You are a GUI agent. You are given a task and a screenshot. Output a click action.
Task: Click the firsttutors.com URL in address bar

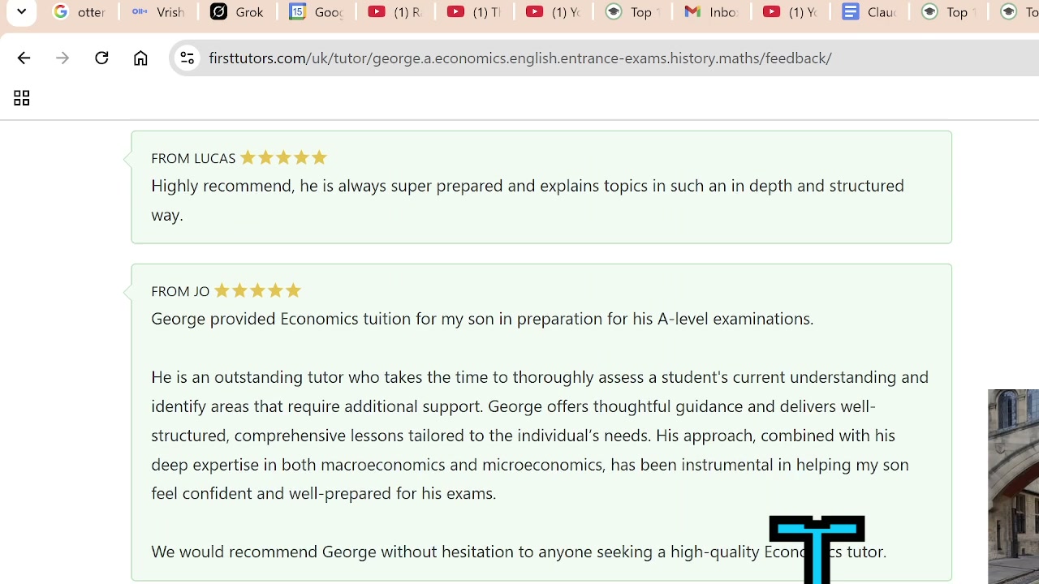coord(519,58)
